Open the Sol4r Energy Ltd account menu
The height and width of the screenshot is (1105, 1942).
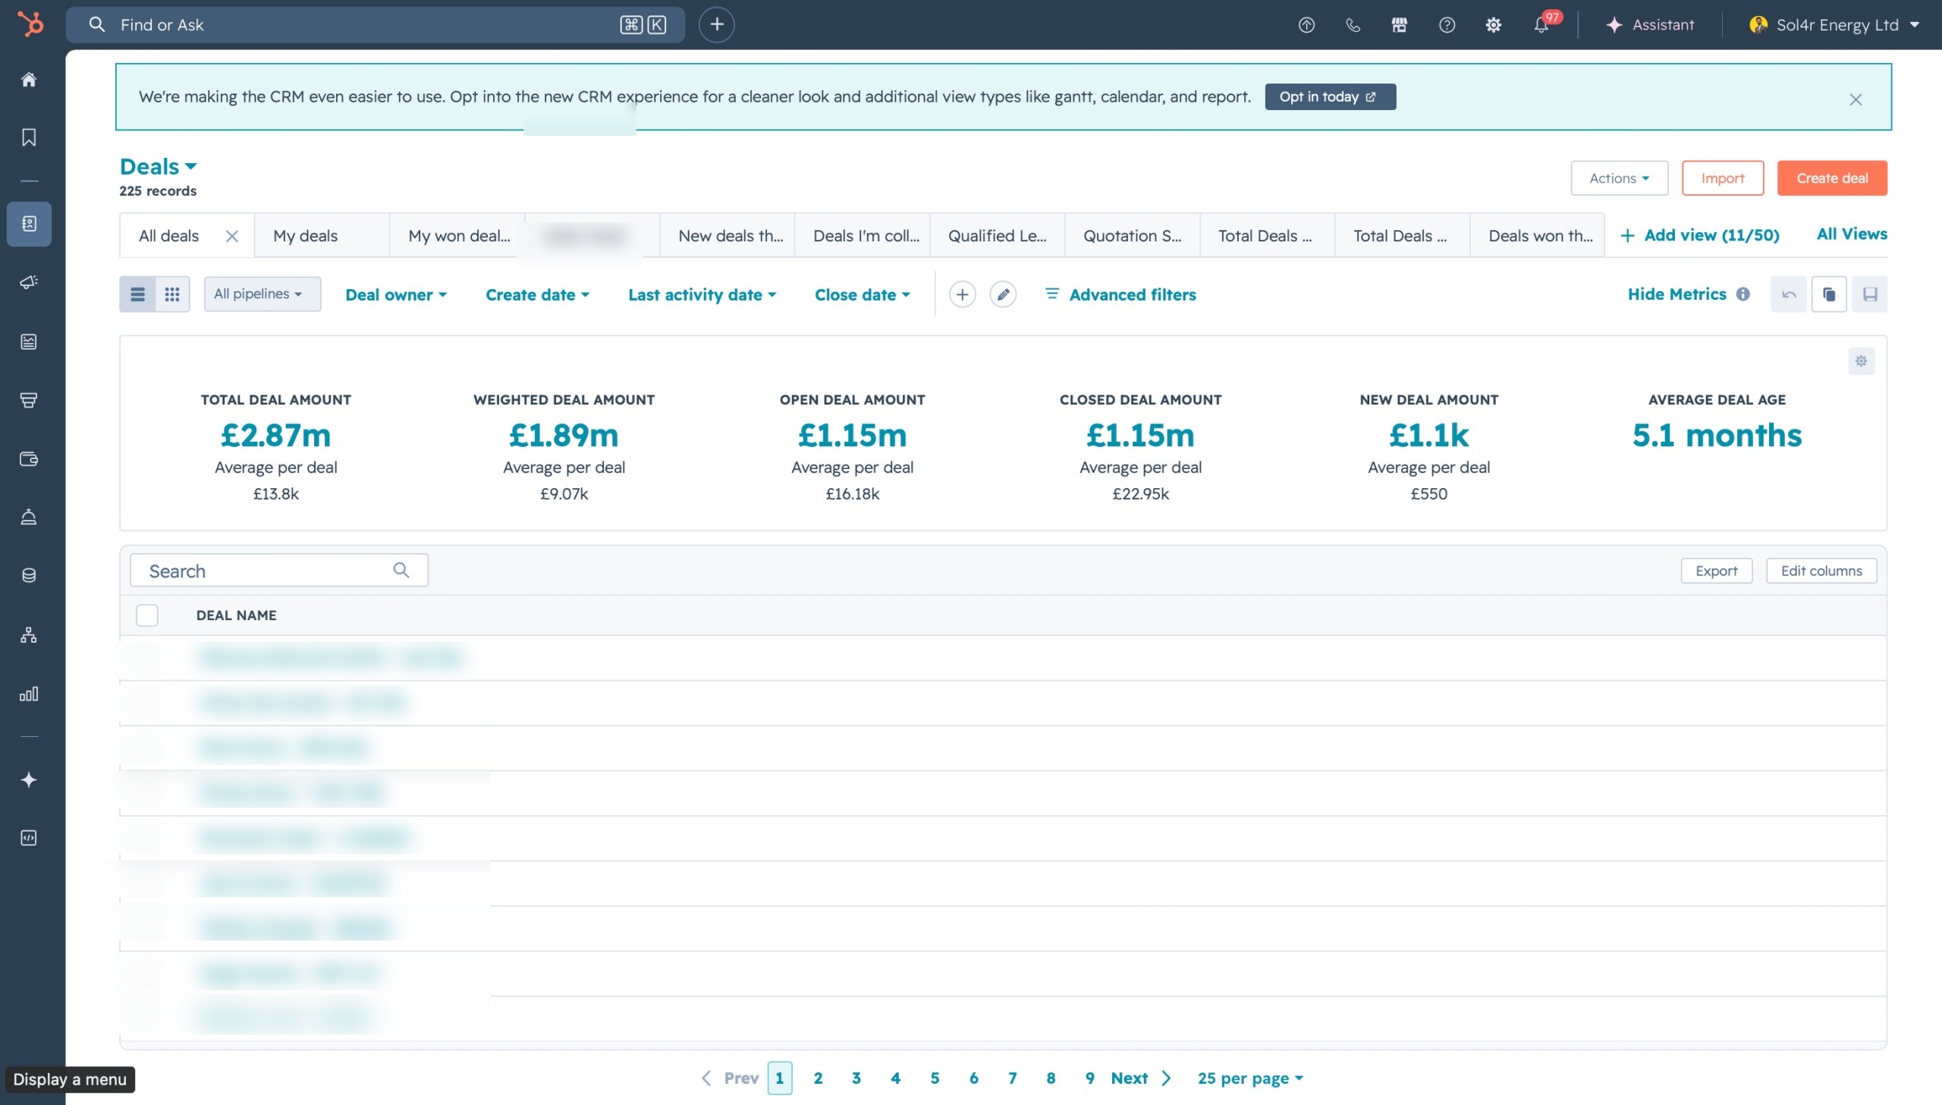[x=1834, y=25]
